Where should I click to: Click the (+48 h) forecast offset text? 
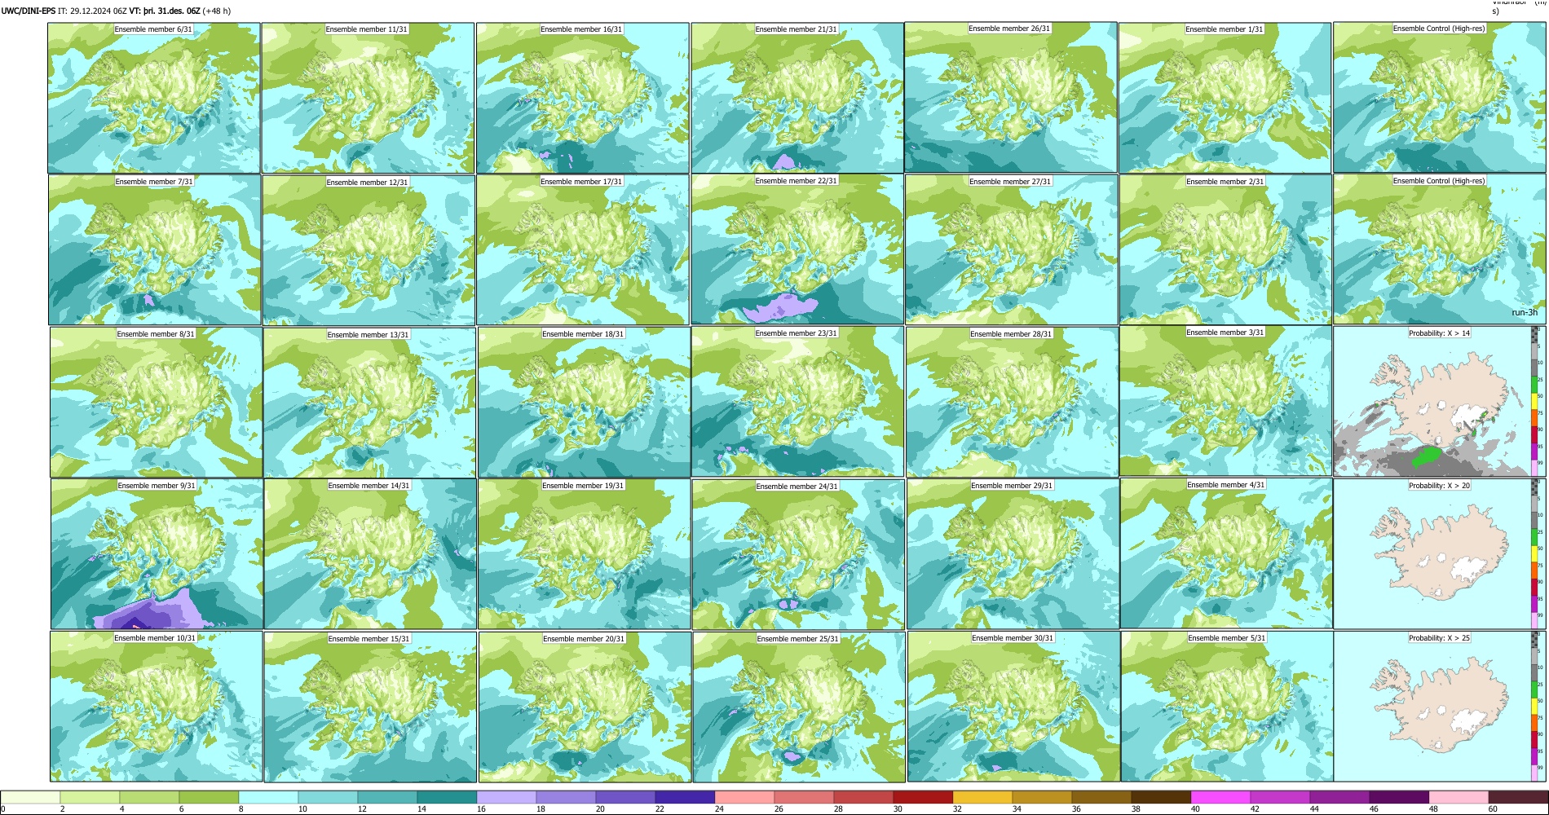(217, 11)
